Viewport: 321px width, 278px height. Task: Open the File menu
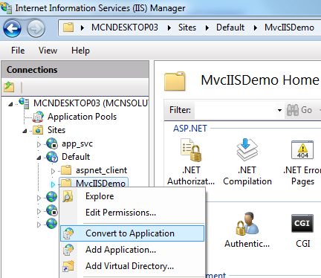tap(18, 51)
